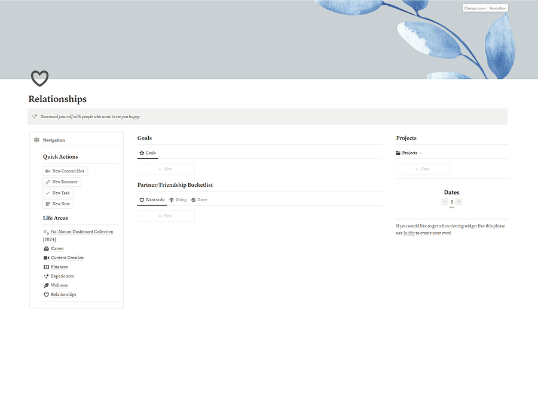
Task: Click the heart page icon above title
Action: point(40,78)
